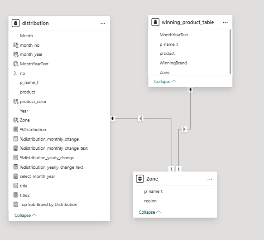Click the winning_product_table field list scrollbar
Viewport: 264px width, 240px height.
230,52
